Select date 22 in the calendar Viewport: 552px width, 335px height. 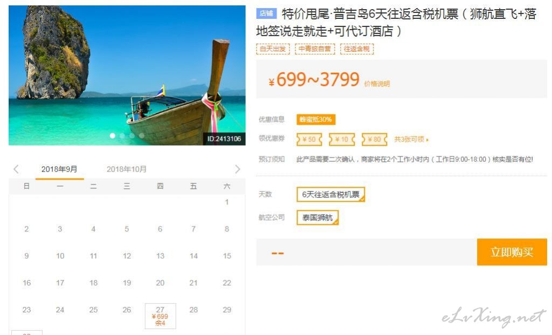click(x=227, y=283)
